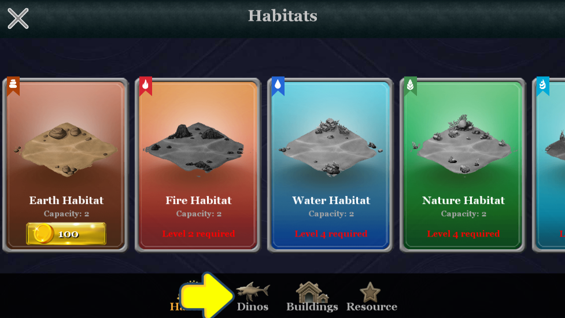Close the Habitats shop with the X
This screenshot has height=318, width=565.
[18, 19]
